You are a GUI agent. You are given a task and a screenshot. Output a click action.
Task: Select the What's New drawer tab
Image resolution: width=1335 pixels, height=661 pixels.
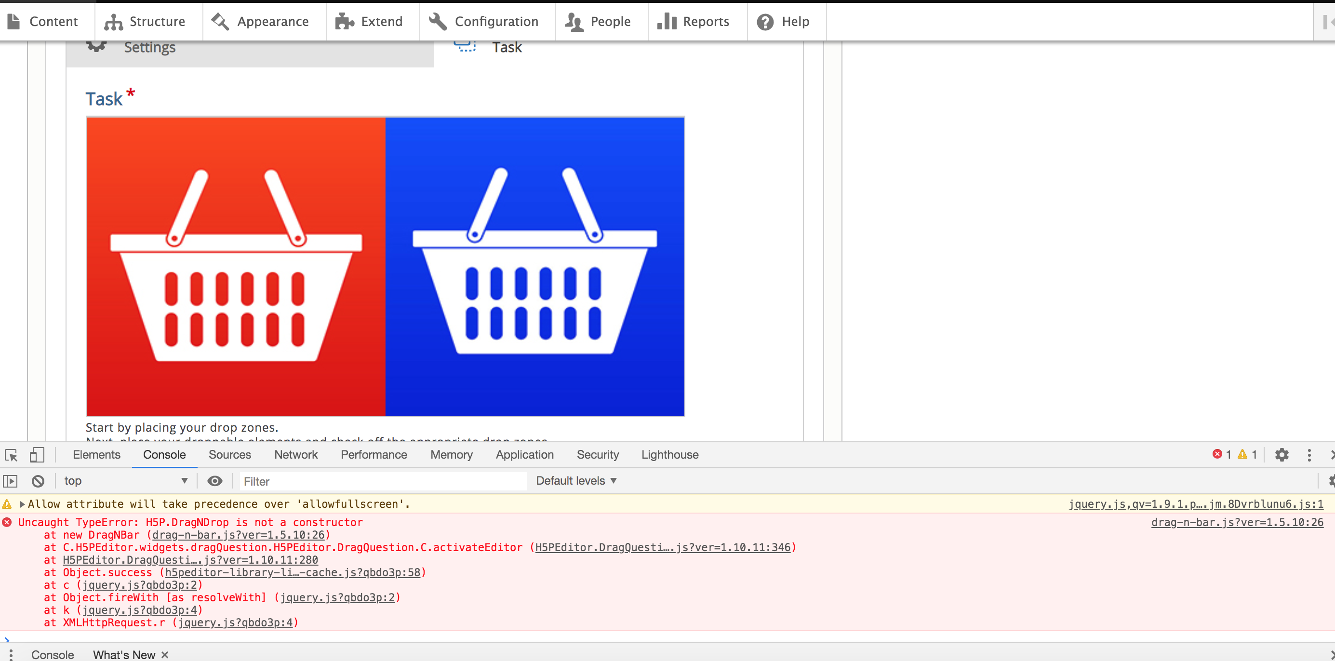124,654
